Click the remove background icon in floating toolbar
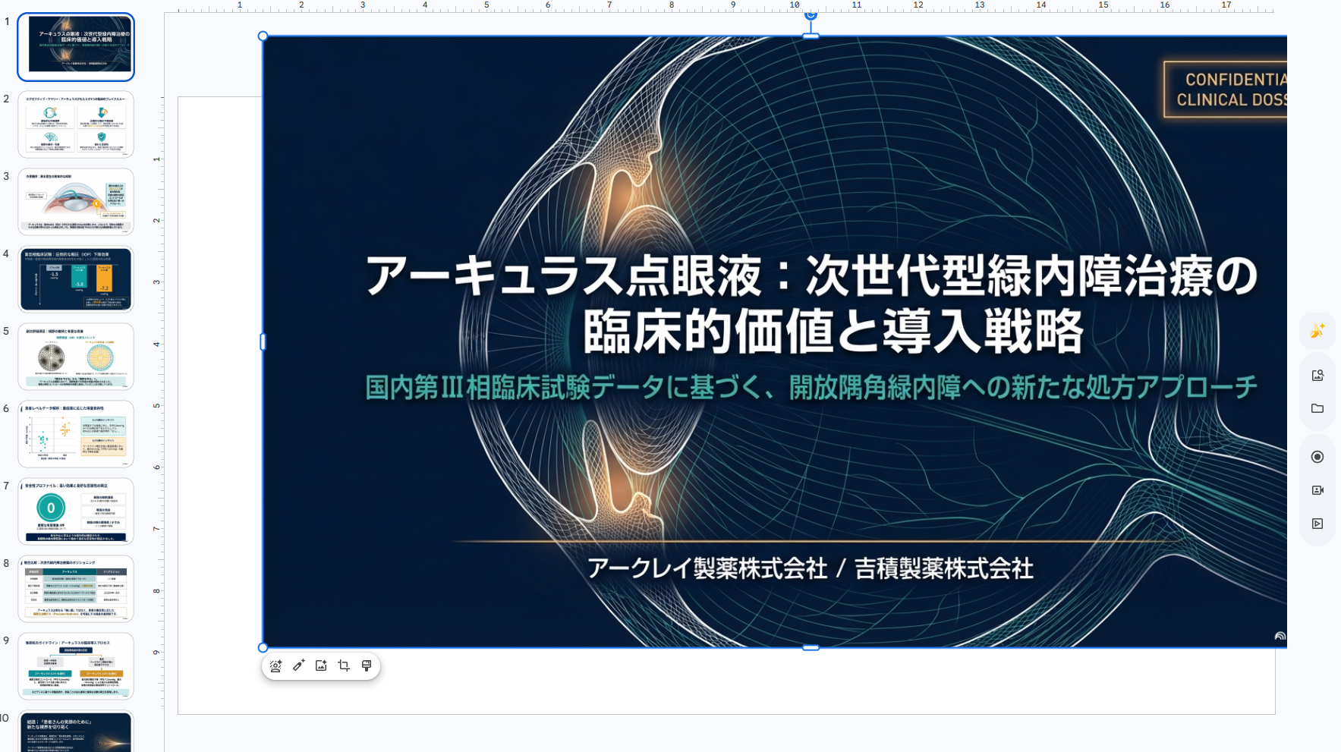The height and width of the screenshot is (752, 1341). point(276,665)
